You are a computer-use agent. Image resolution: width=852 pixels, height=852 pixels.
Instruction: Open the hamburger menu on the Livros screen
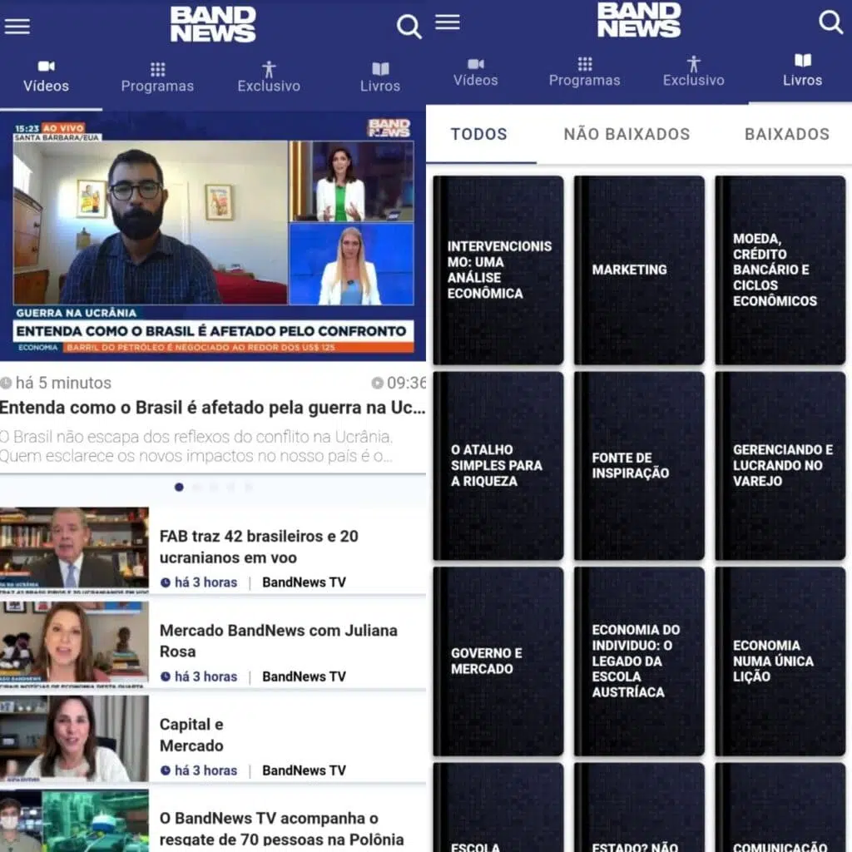(x=448, y=22)
